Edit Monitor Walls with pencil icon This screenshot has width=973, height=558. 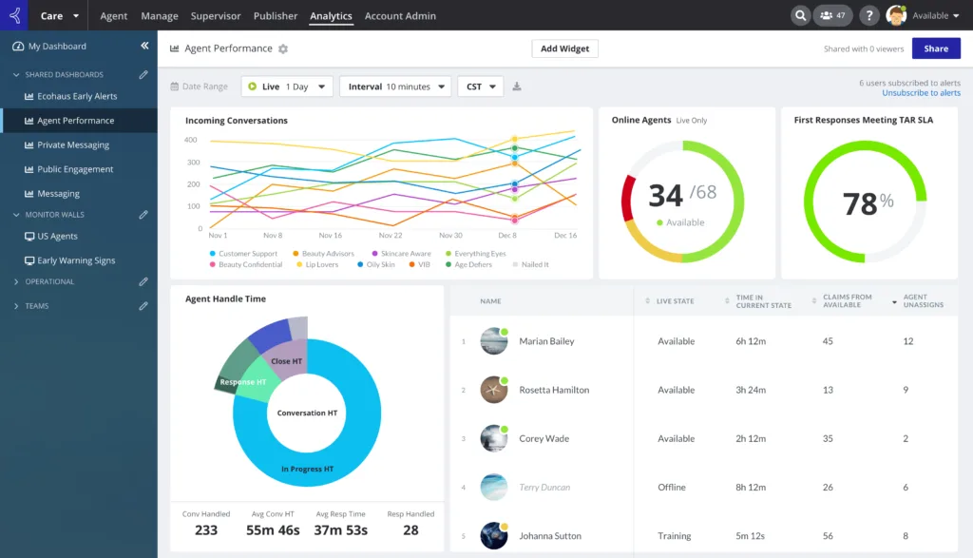tap(143, 215)
